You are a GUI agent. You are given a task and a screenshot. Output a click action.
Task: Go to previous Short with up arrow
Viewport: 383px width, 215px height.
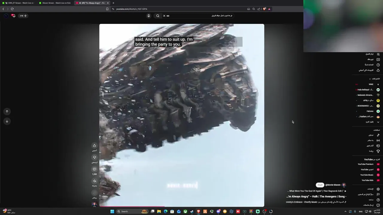pyautogui.click(x=7, y=111)
